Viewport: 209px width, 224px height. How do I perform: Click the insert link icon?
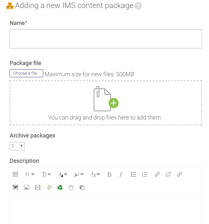(x=157, y=174)
